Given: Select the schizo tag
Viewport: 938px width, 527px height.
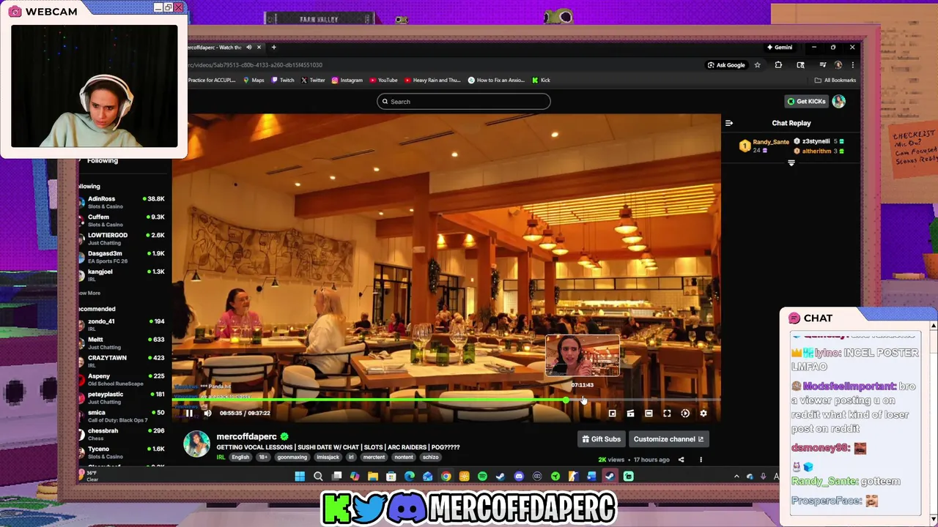Looking at the screenshot, I should 430,457.
